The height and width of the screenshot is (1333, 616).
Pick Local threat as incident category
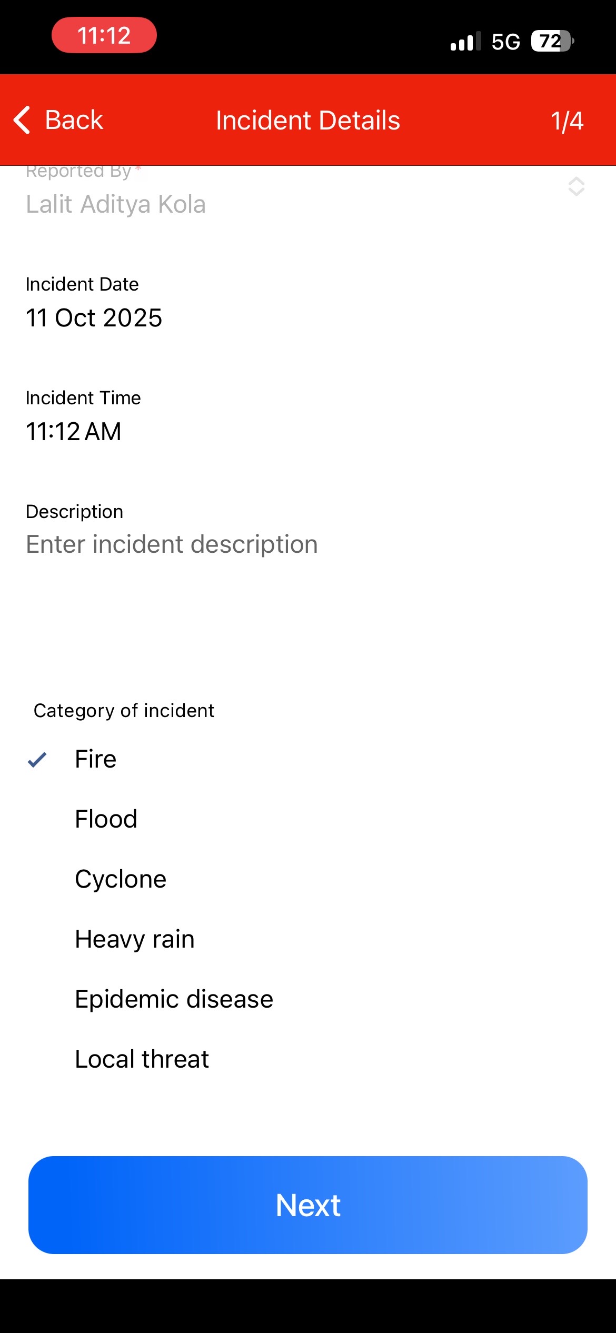[142, 1059]
